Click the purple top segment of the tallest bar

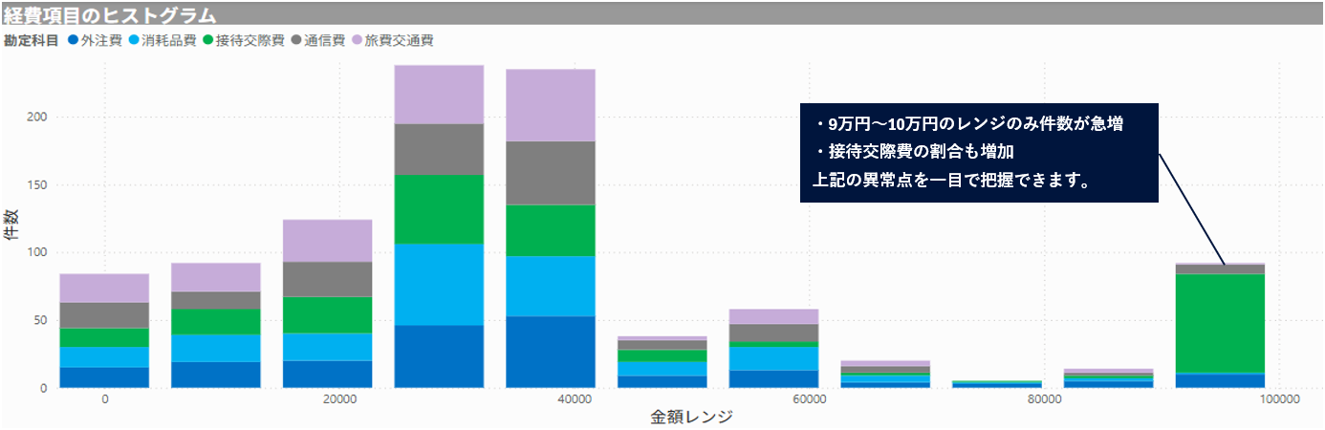click(439, 95)
